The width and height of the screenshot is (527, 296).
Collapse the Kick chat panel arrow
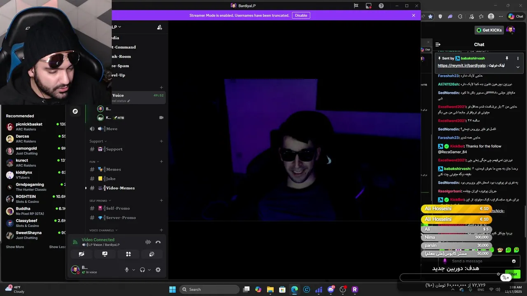[x=438, y=44]
